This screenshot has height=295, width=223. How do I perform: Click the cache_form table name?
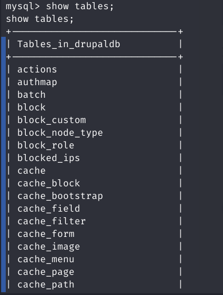46,234
